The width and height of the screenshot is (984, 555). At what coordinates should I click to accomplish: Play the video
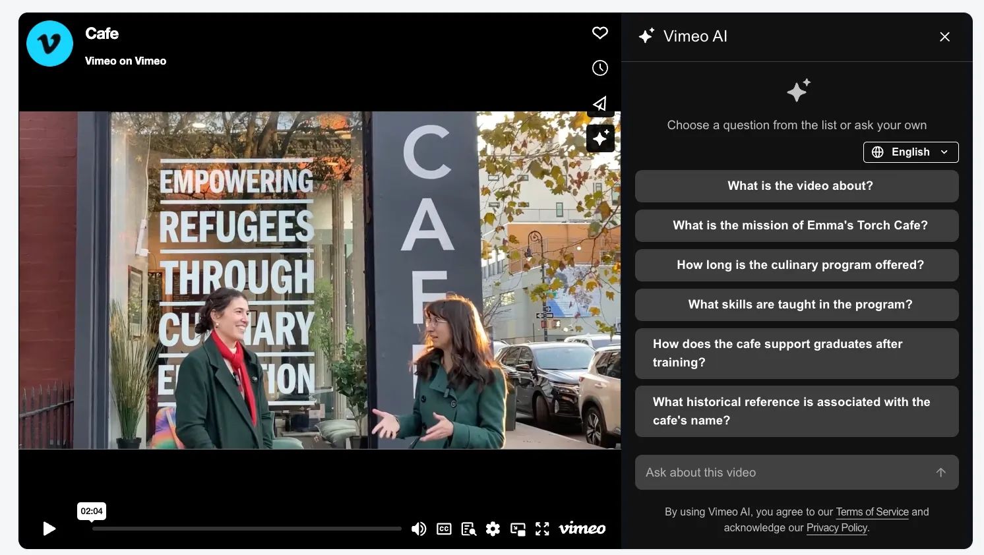pyautogui.click(x=49, y=529)
